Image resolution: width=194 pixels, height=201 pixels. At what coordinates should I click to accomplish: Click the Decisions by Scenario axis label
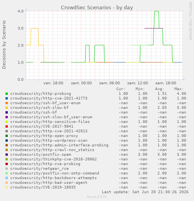[x=4, y=44]
